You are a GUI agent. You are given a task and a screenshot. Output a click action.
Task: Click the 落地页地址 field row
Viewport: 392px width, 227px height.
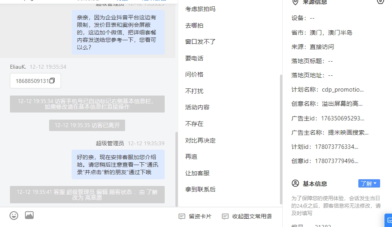tap(312, 75)
